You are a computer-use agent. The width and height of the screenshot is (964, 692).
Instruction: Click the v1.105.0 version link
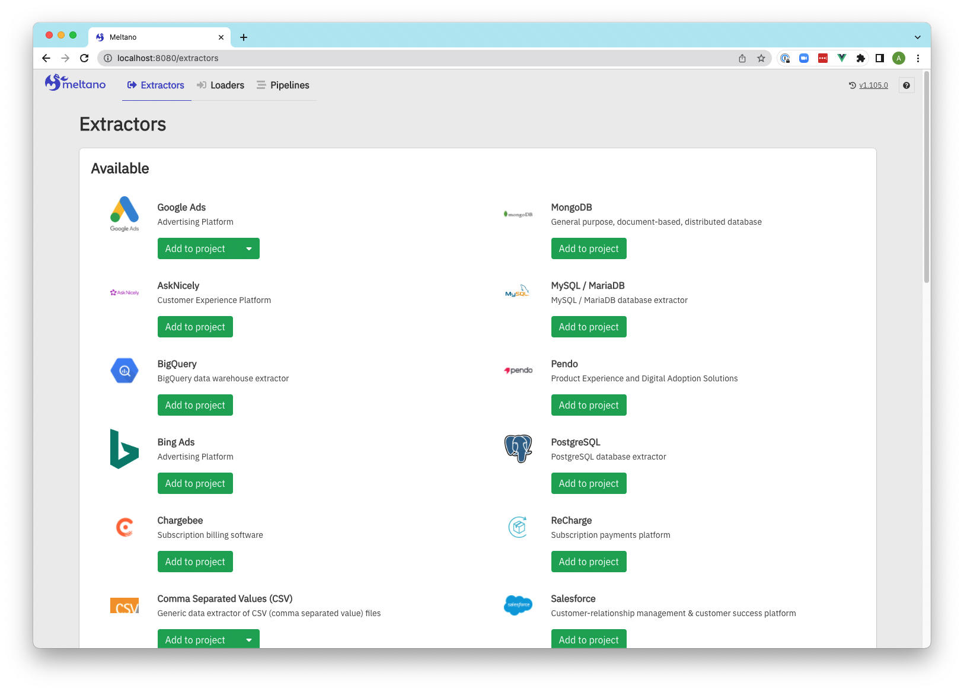coord(873,85)
